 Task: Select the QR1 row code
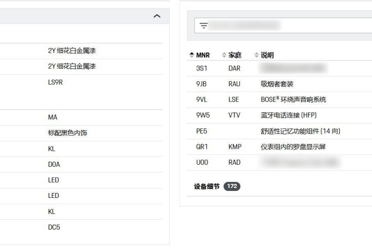pos(202,147)
